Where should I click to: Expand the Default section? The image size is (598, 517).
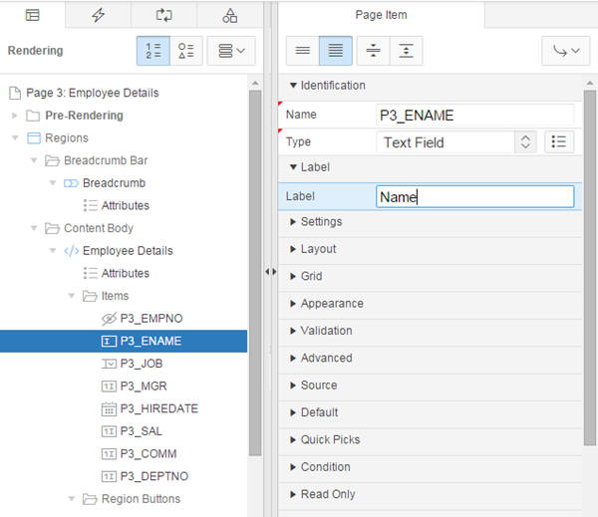click(x=293, y=412)
